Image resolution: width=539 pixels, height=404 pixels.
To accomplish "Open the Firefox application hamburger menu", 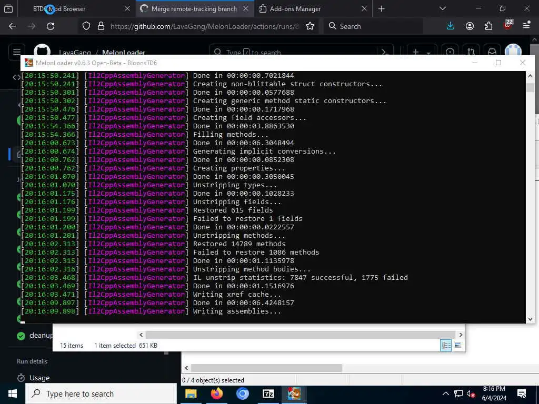I will [x=526, y=25].
